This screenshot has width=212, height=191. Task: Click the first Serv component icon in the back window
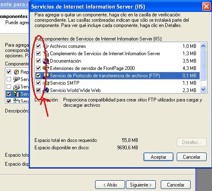(16, 79)
